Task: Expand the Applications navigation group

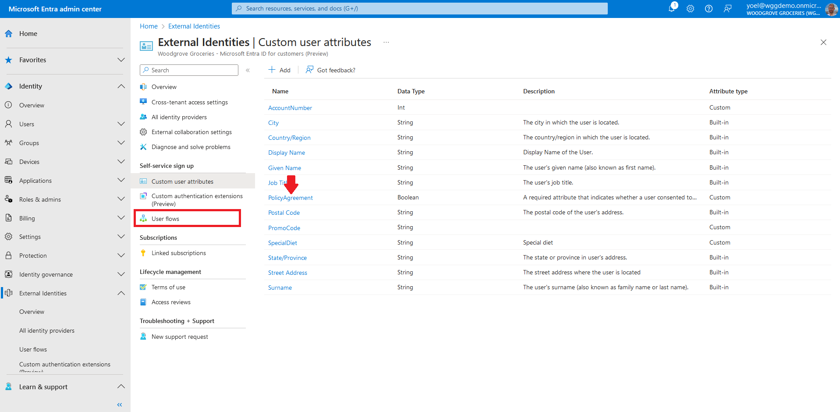Action: (x=121, y=181)
